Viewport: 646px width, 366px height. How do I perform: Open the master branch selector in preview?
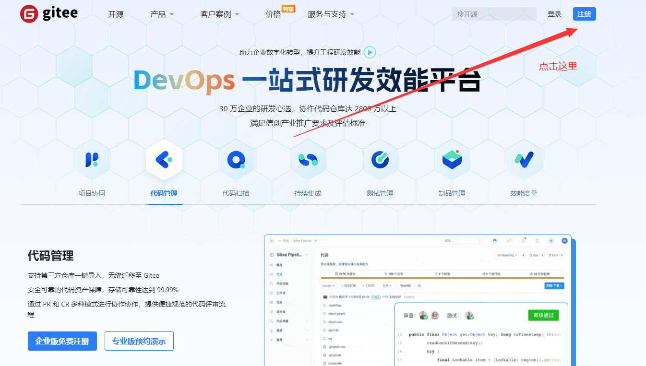pos(328,286)
